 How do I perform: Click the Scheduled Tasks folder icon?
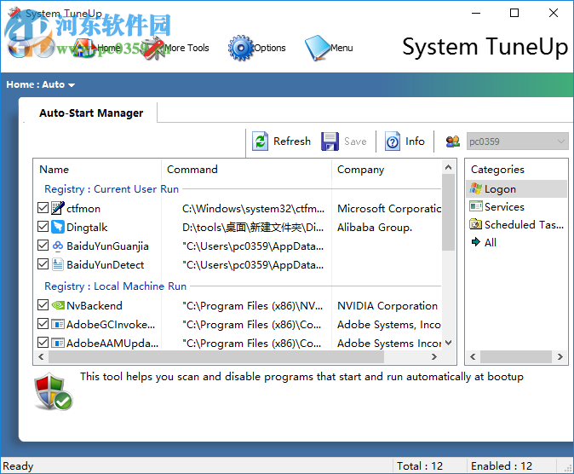[476, 224]
